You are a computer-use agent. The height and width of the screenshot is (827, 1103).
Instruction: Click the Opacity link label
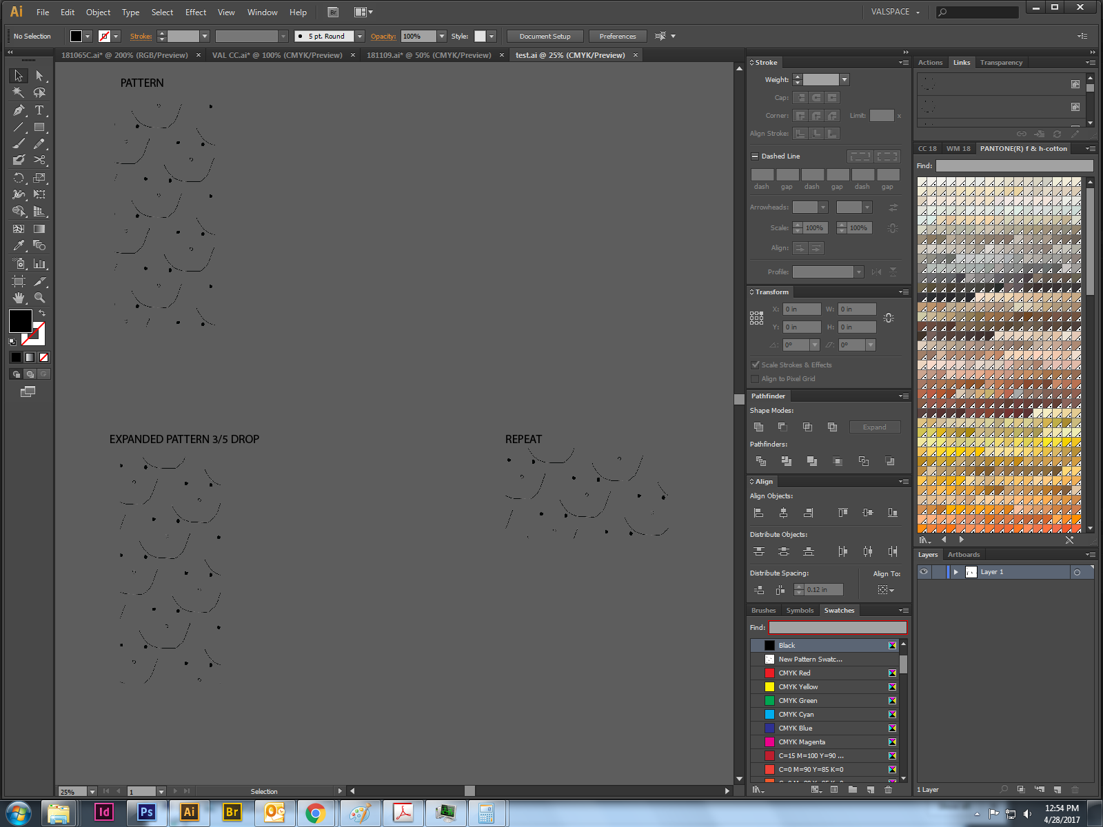[383, 37]
